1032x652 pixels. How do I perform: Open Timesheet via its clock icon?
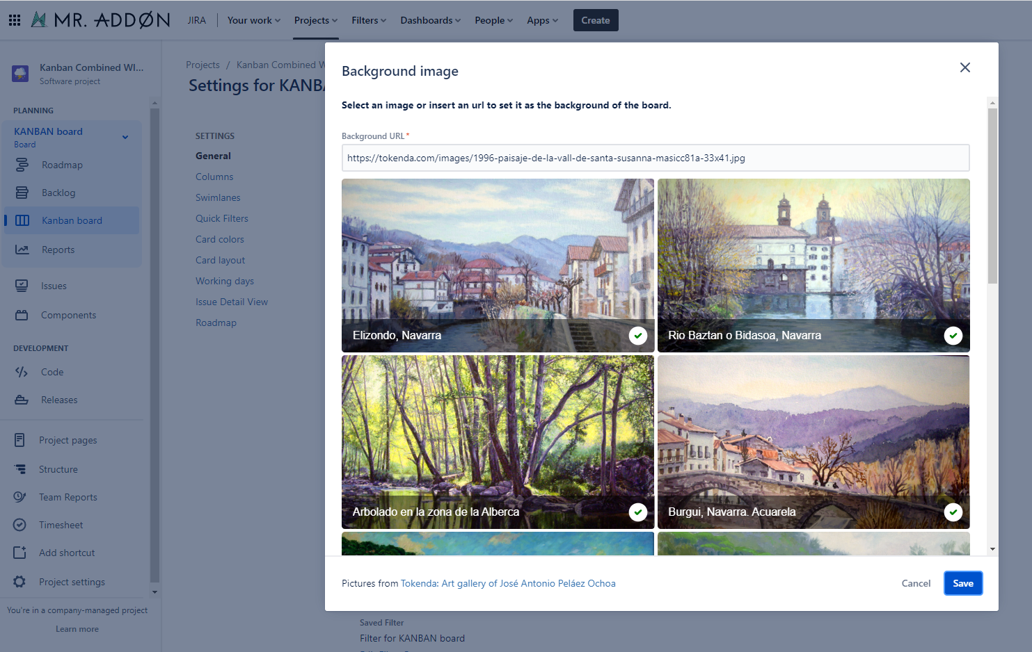pyautogui.click(x=20, y=525)
